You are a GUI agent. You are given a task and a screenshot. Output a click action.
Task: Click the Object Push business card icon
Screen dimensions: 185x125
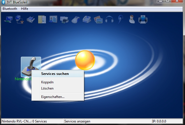[53, 19]
